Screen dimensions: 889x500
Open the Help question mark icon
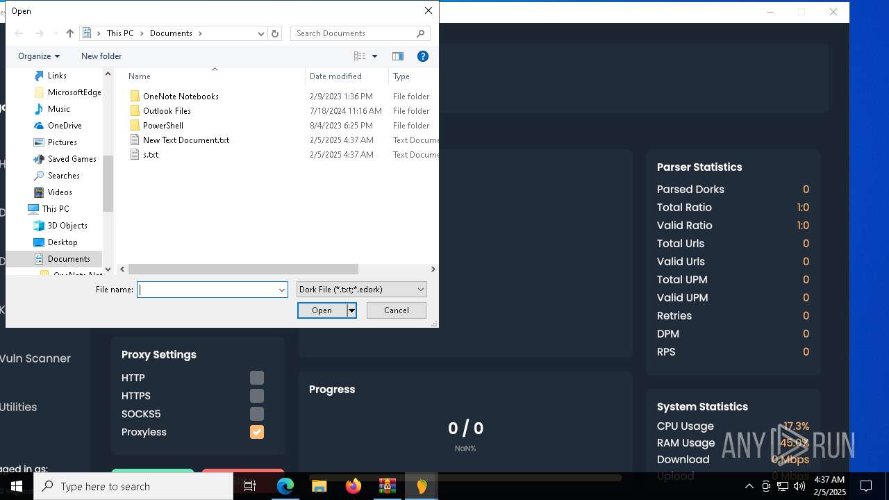click(422, 56)
